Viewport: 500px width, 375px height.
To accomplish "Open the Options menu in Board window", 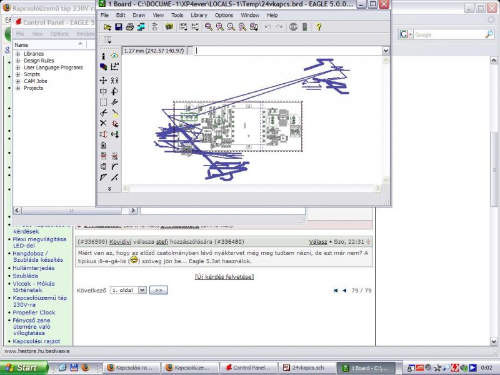I will 224,15.
